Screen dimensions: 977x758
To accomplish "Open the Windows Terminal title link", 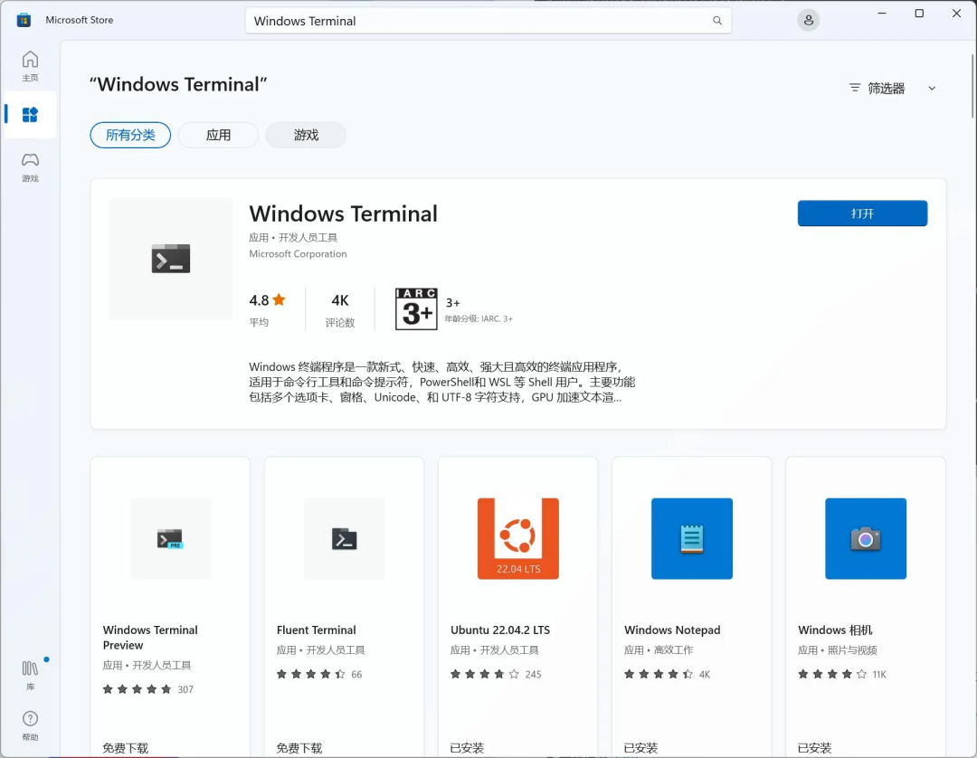I will tap(344, 213).
